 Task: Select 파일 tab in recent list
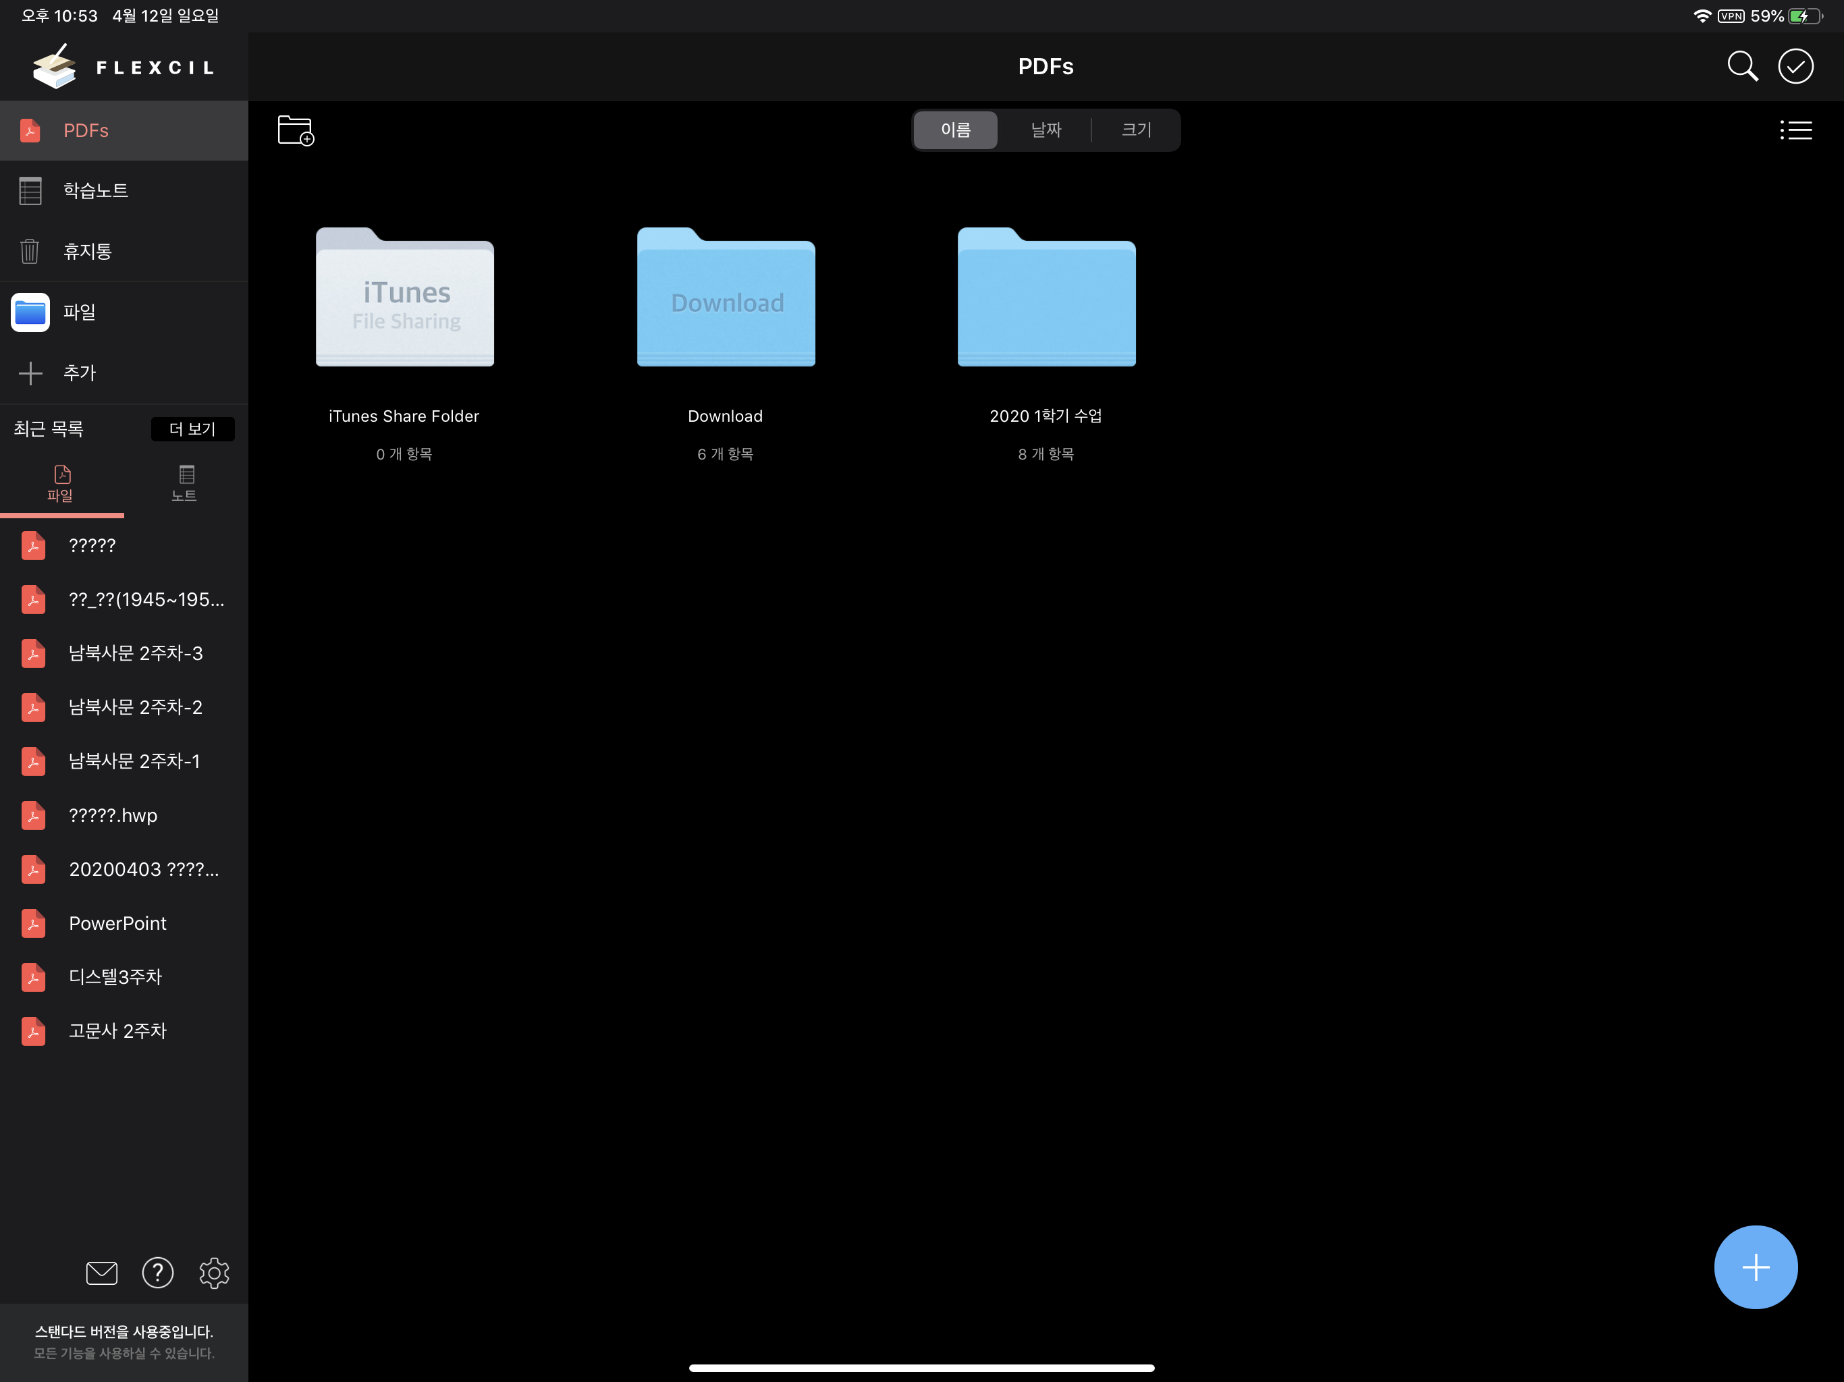point(61,483)
